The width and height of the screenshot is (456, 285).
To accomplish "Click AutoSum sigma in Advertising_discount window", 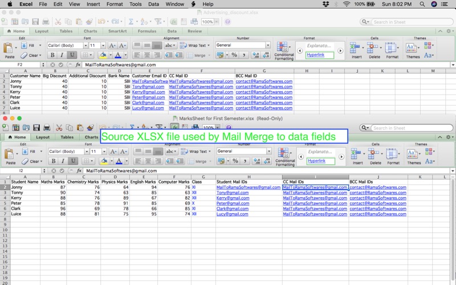I will (x=131, y=22).
